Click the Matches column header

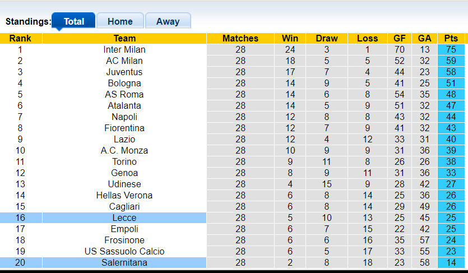coord(240,38)
